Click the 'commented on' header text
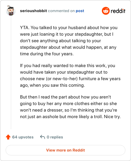This screenshot has height=161, width=131. pyautogui.click(x=61, y=11)
